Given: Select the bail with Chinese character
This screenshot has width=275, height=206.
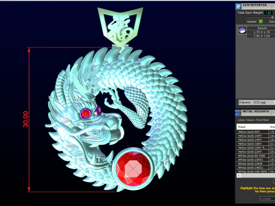Looking at the screenshot, I should [120, 27].
